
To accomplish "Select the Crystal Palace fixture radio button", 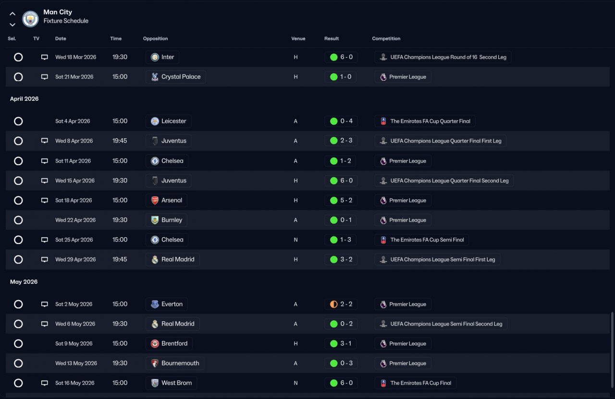I will point(18,77).
